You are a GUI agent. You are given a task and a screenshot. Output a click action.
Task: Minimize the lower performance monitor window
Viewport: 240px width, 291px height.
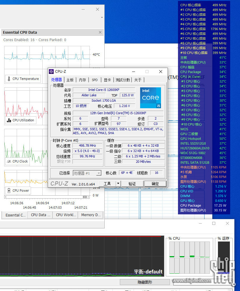click(200, 223)
